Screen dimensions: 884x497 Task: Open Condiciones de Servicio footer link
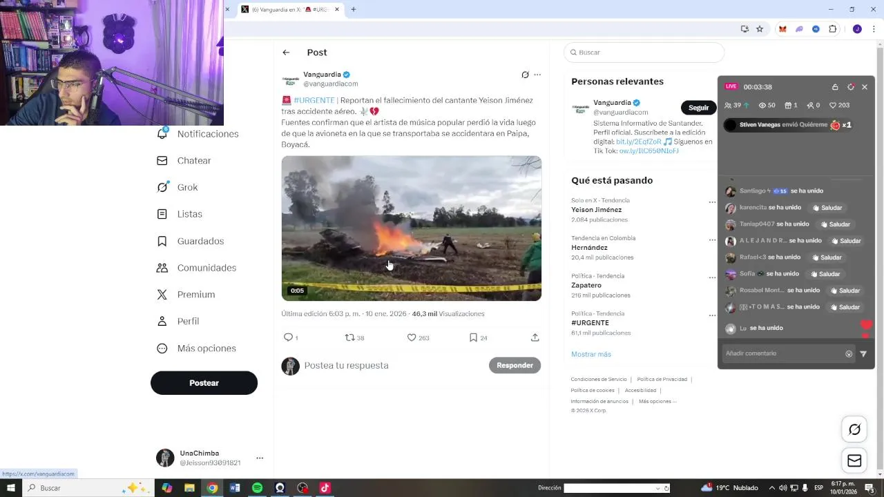point(598,379)
